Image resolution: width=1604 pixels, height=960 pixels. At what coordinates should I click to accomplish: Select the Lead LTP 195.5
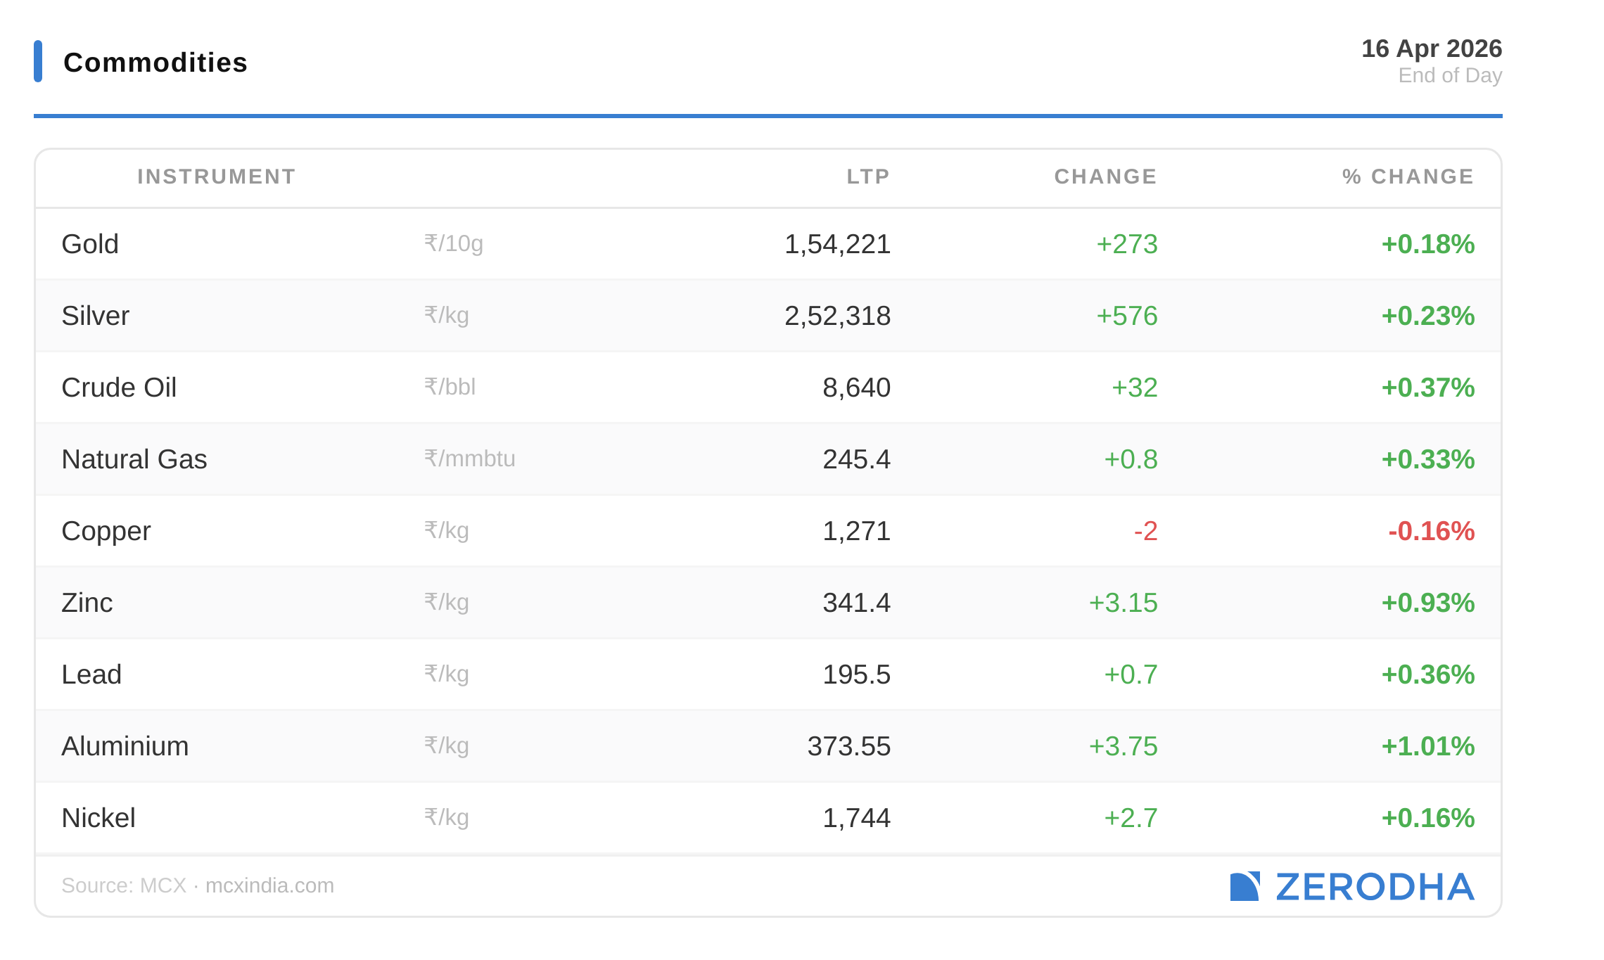coord(856,674)
